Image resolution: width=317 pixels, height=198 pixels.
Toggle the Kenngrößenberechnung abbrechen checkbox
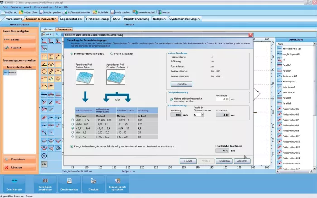(x=73, y=146)
